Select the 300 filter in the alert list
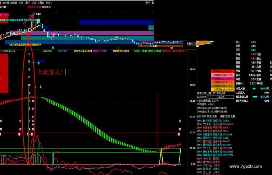This screenshot has height=175, width=272. coord(204,116)
